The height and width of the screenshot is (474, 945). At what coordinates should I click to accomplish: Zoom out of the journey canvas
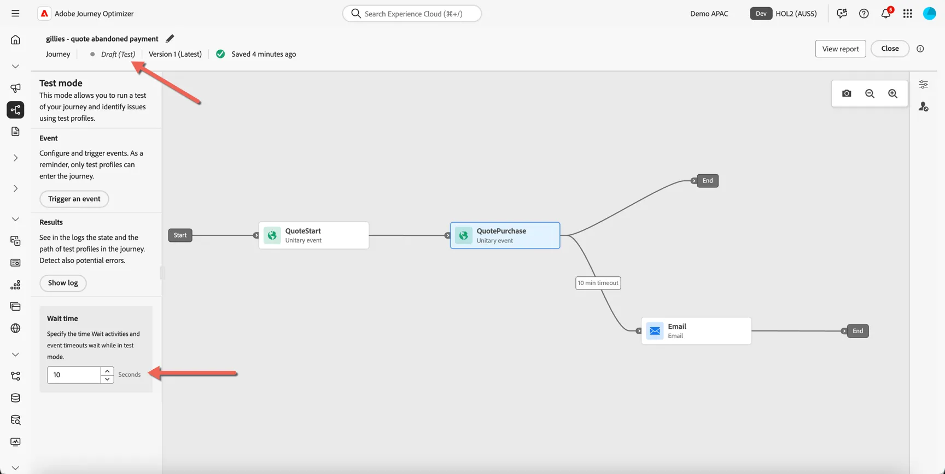point(870,93)
